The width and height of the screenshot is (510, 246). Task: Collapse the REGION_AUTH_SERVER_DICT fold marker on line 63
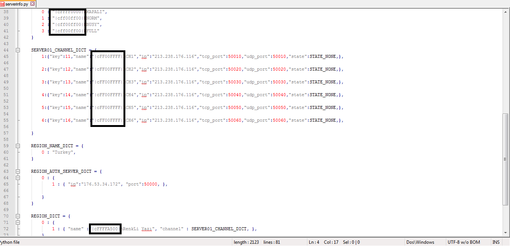(x=18, y=171)
